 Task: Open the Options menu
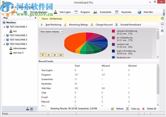click(23, 7)
